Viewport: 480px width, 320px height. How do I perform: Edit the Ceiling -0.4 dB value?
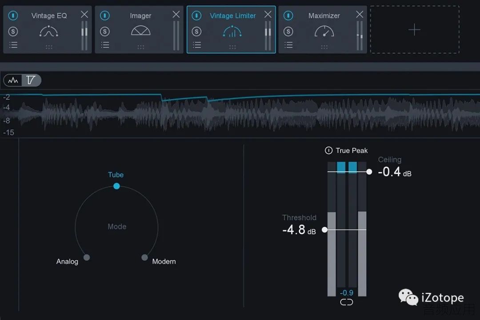pos(395,172)
